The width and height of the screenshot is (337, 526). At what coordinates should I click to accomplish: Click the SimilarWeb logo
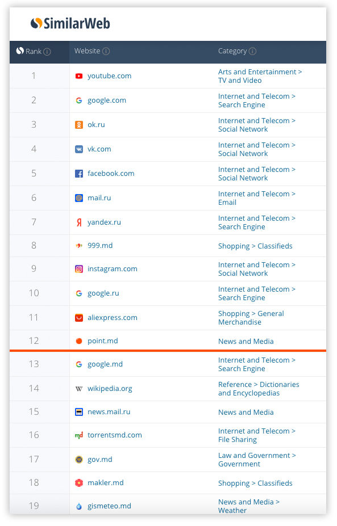(x=70, y=23)
